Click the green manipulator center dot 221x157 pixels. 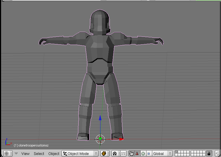pyautogui.click(x=100, y=139)
